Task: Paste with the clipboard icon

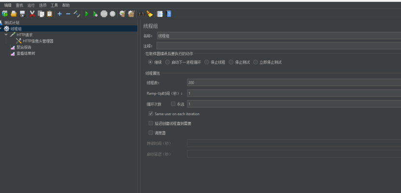Action: tap(50, 14)
